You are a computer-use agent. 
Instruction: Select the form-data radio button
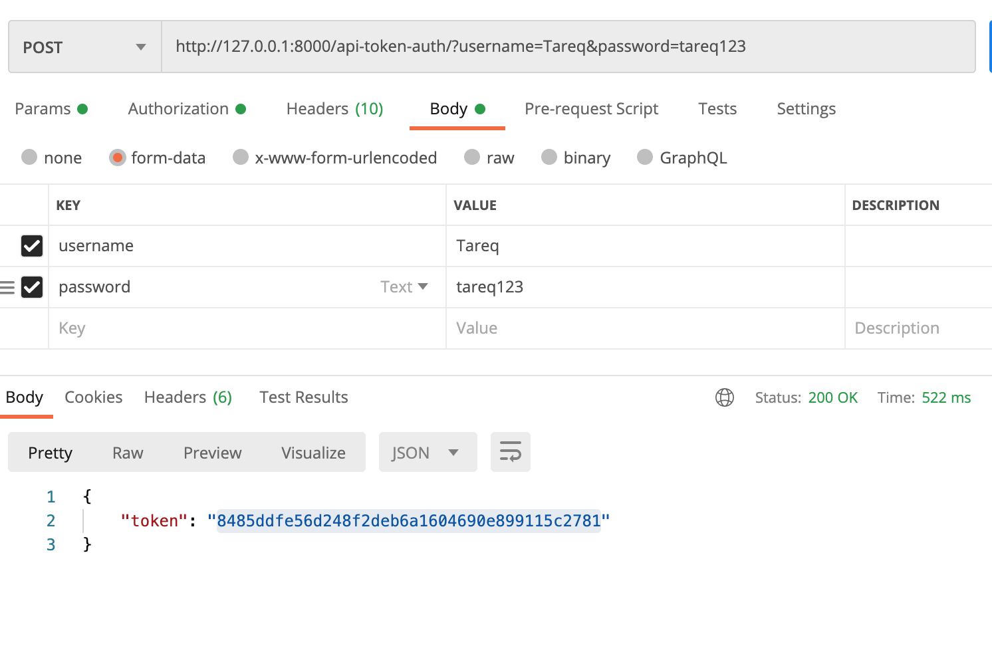coord(118,158)
